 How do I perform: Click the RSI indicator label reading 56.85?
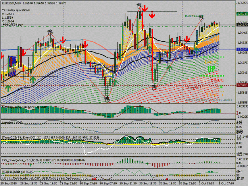(17, 172)
